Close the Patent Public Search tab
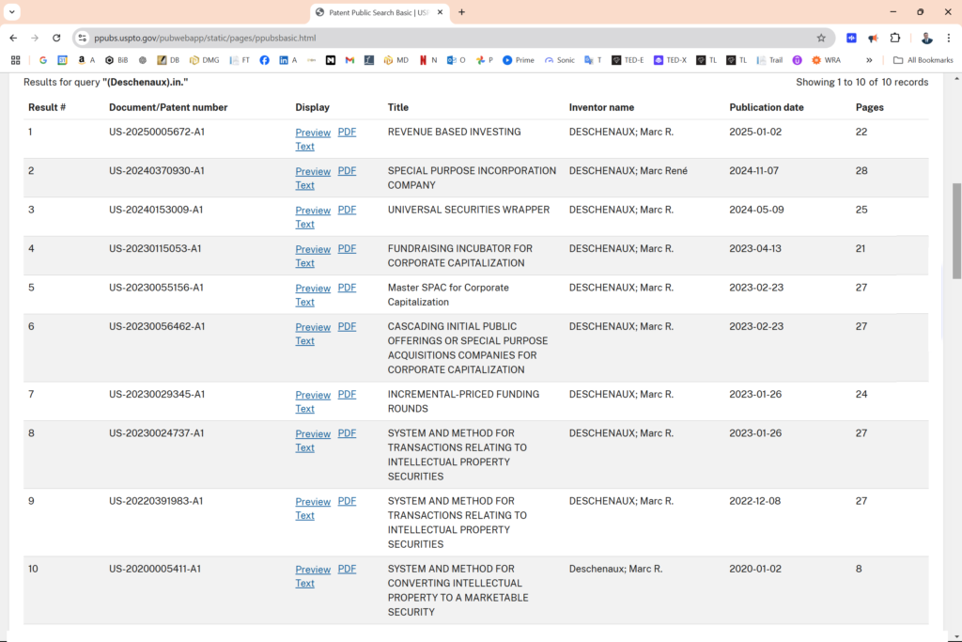 click(x=440, y=12)
